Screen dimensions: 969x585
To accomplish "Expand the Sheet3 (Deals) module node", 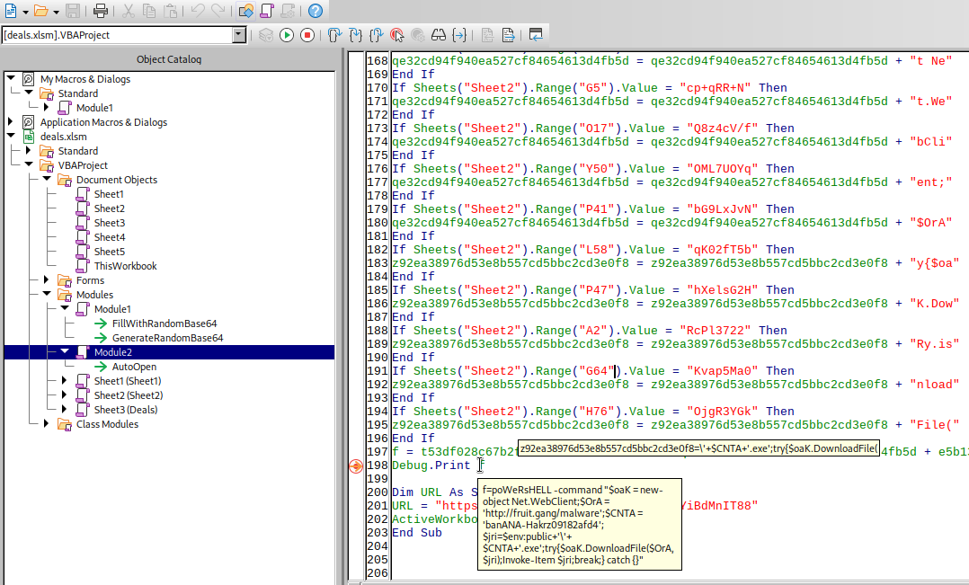I will (65, 409).
